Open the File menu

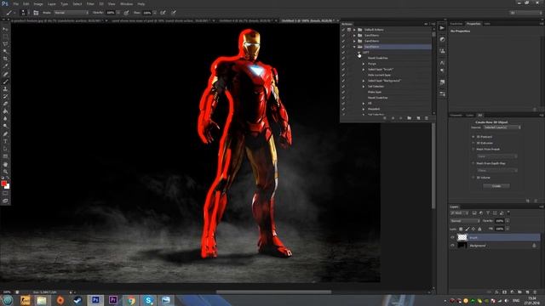coord(16,3)
